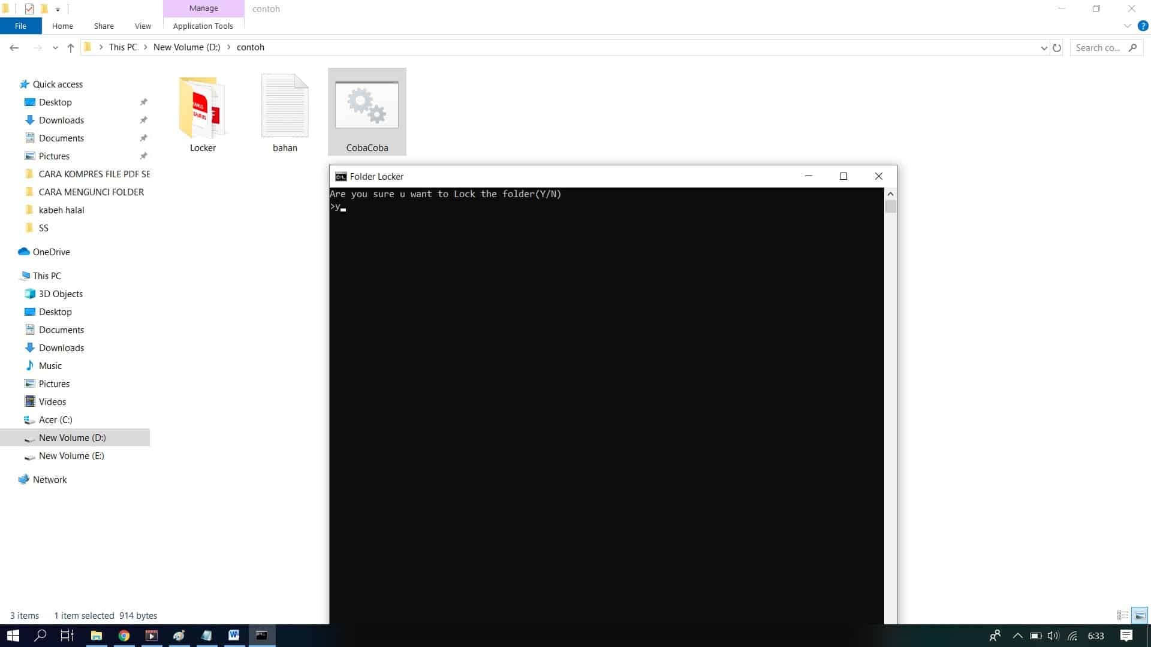Open the recent locations dropdown

point(55,47)
